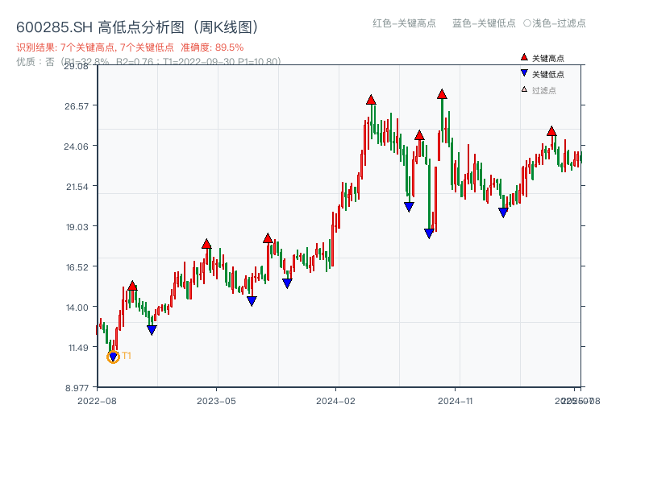Select the blue low marker near 15.4 in late 2023
This screenshot has height=483, width=645.
click(x=287, y=283)
